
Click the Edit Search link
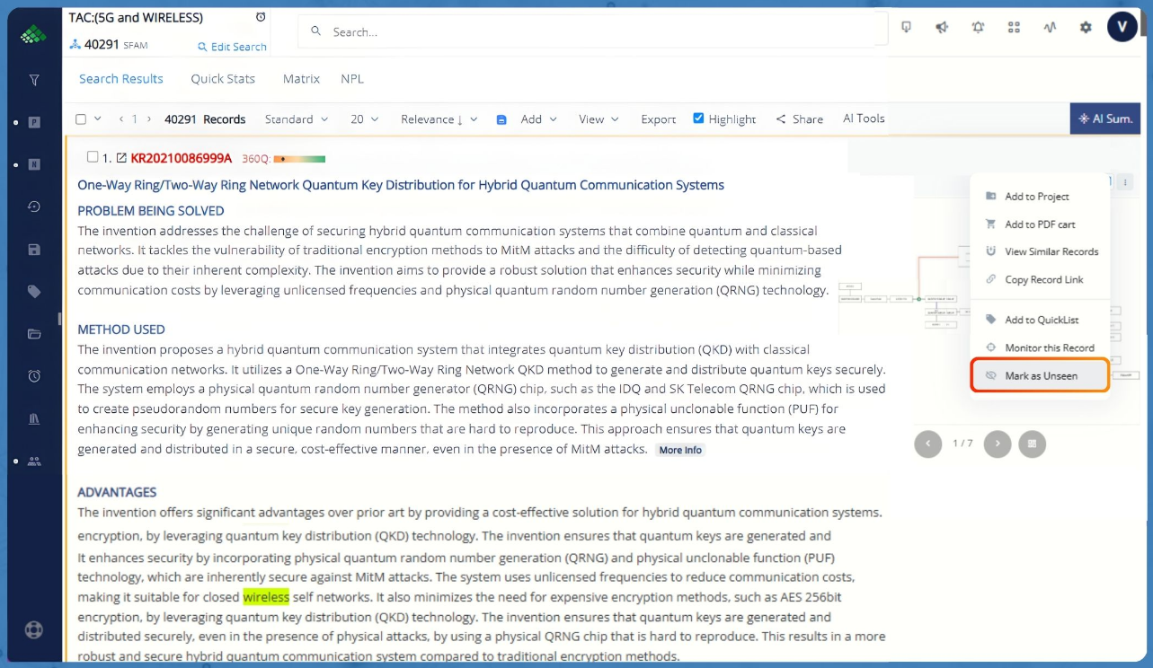point(232,47)
